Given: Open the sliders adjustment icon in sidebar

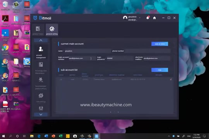Looking at the screenshot, I should point(41,108).
